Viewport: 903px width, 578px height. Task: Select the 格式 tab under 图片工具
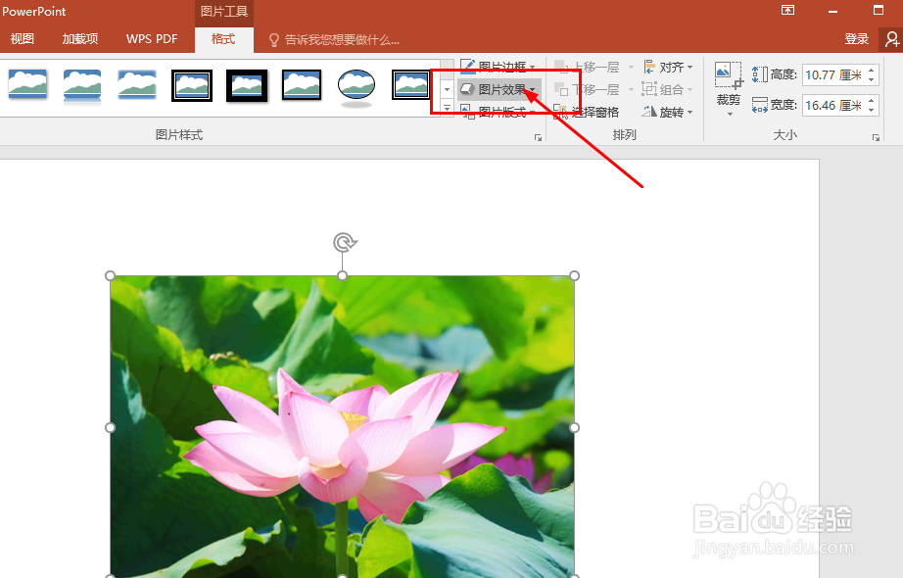pos(223,39)
